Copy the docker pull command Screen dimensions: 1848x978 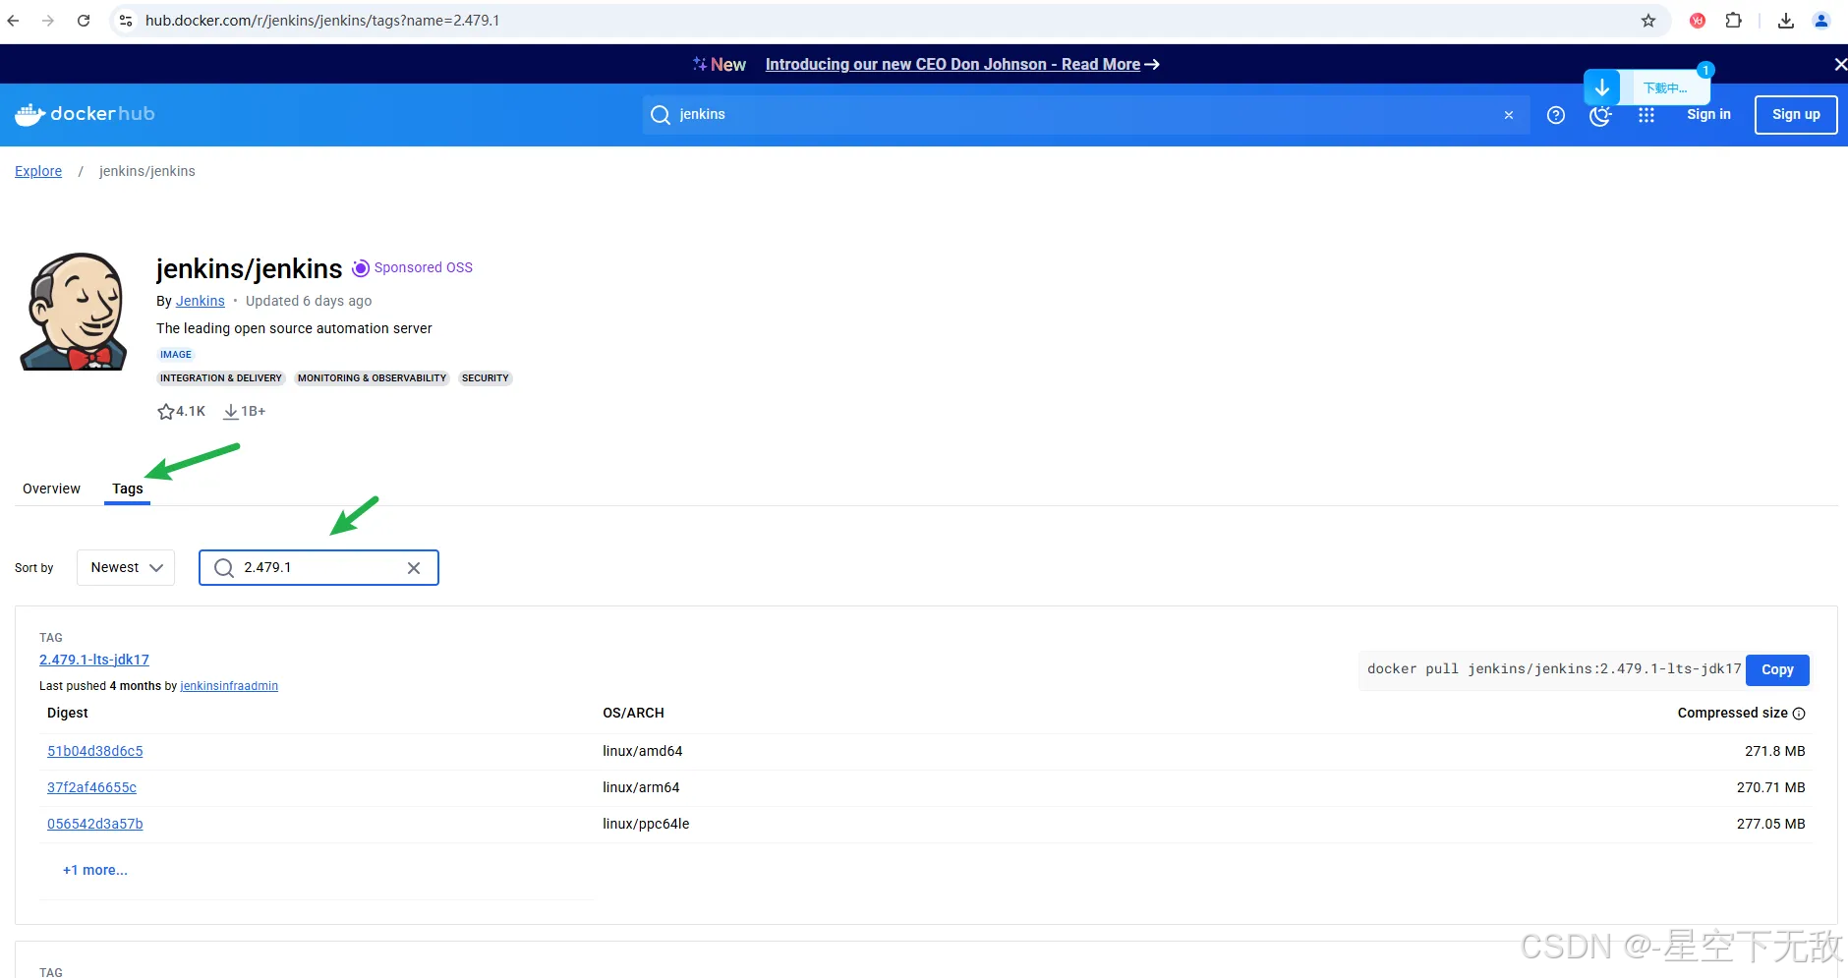pos(1777,669)
